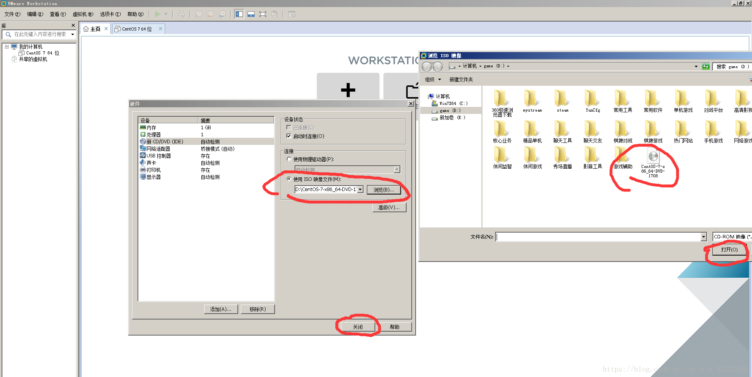Toggle the thumbnail bar view icon
The width and height of the screenshot is (752, 377).
(x=251, y=14)
